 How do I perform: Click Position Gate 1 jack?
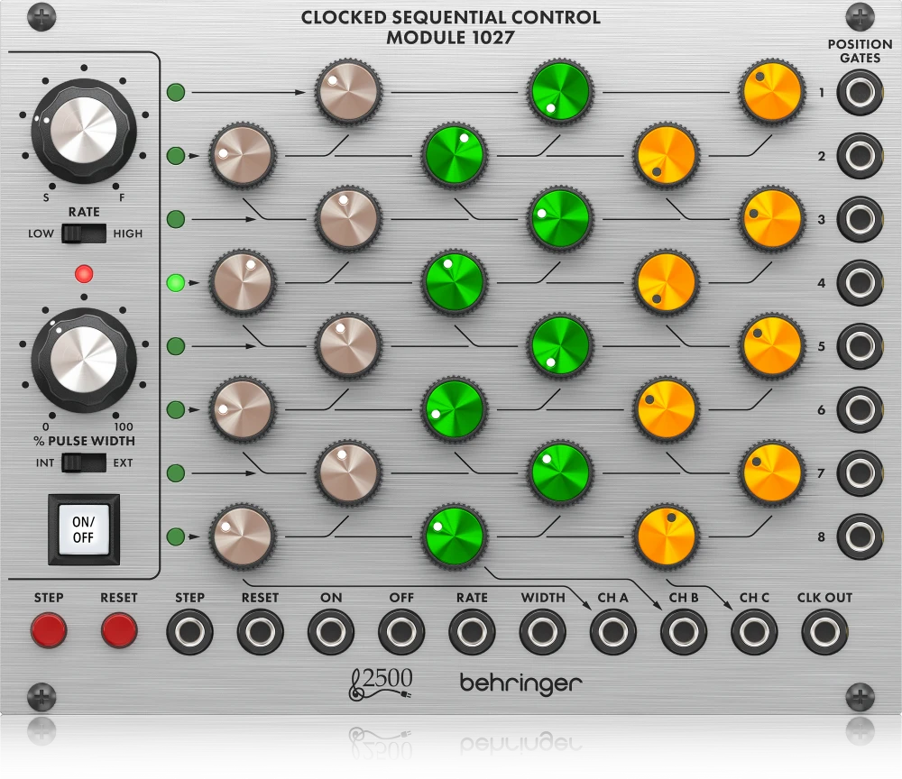tap(860, 92)
